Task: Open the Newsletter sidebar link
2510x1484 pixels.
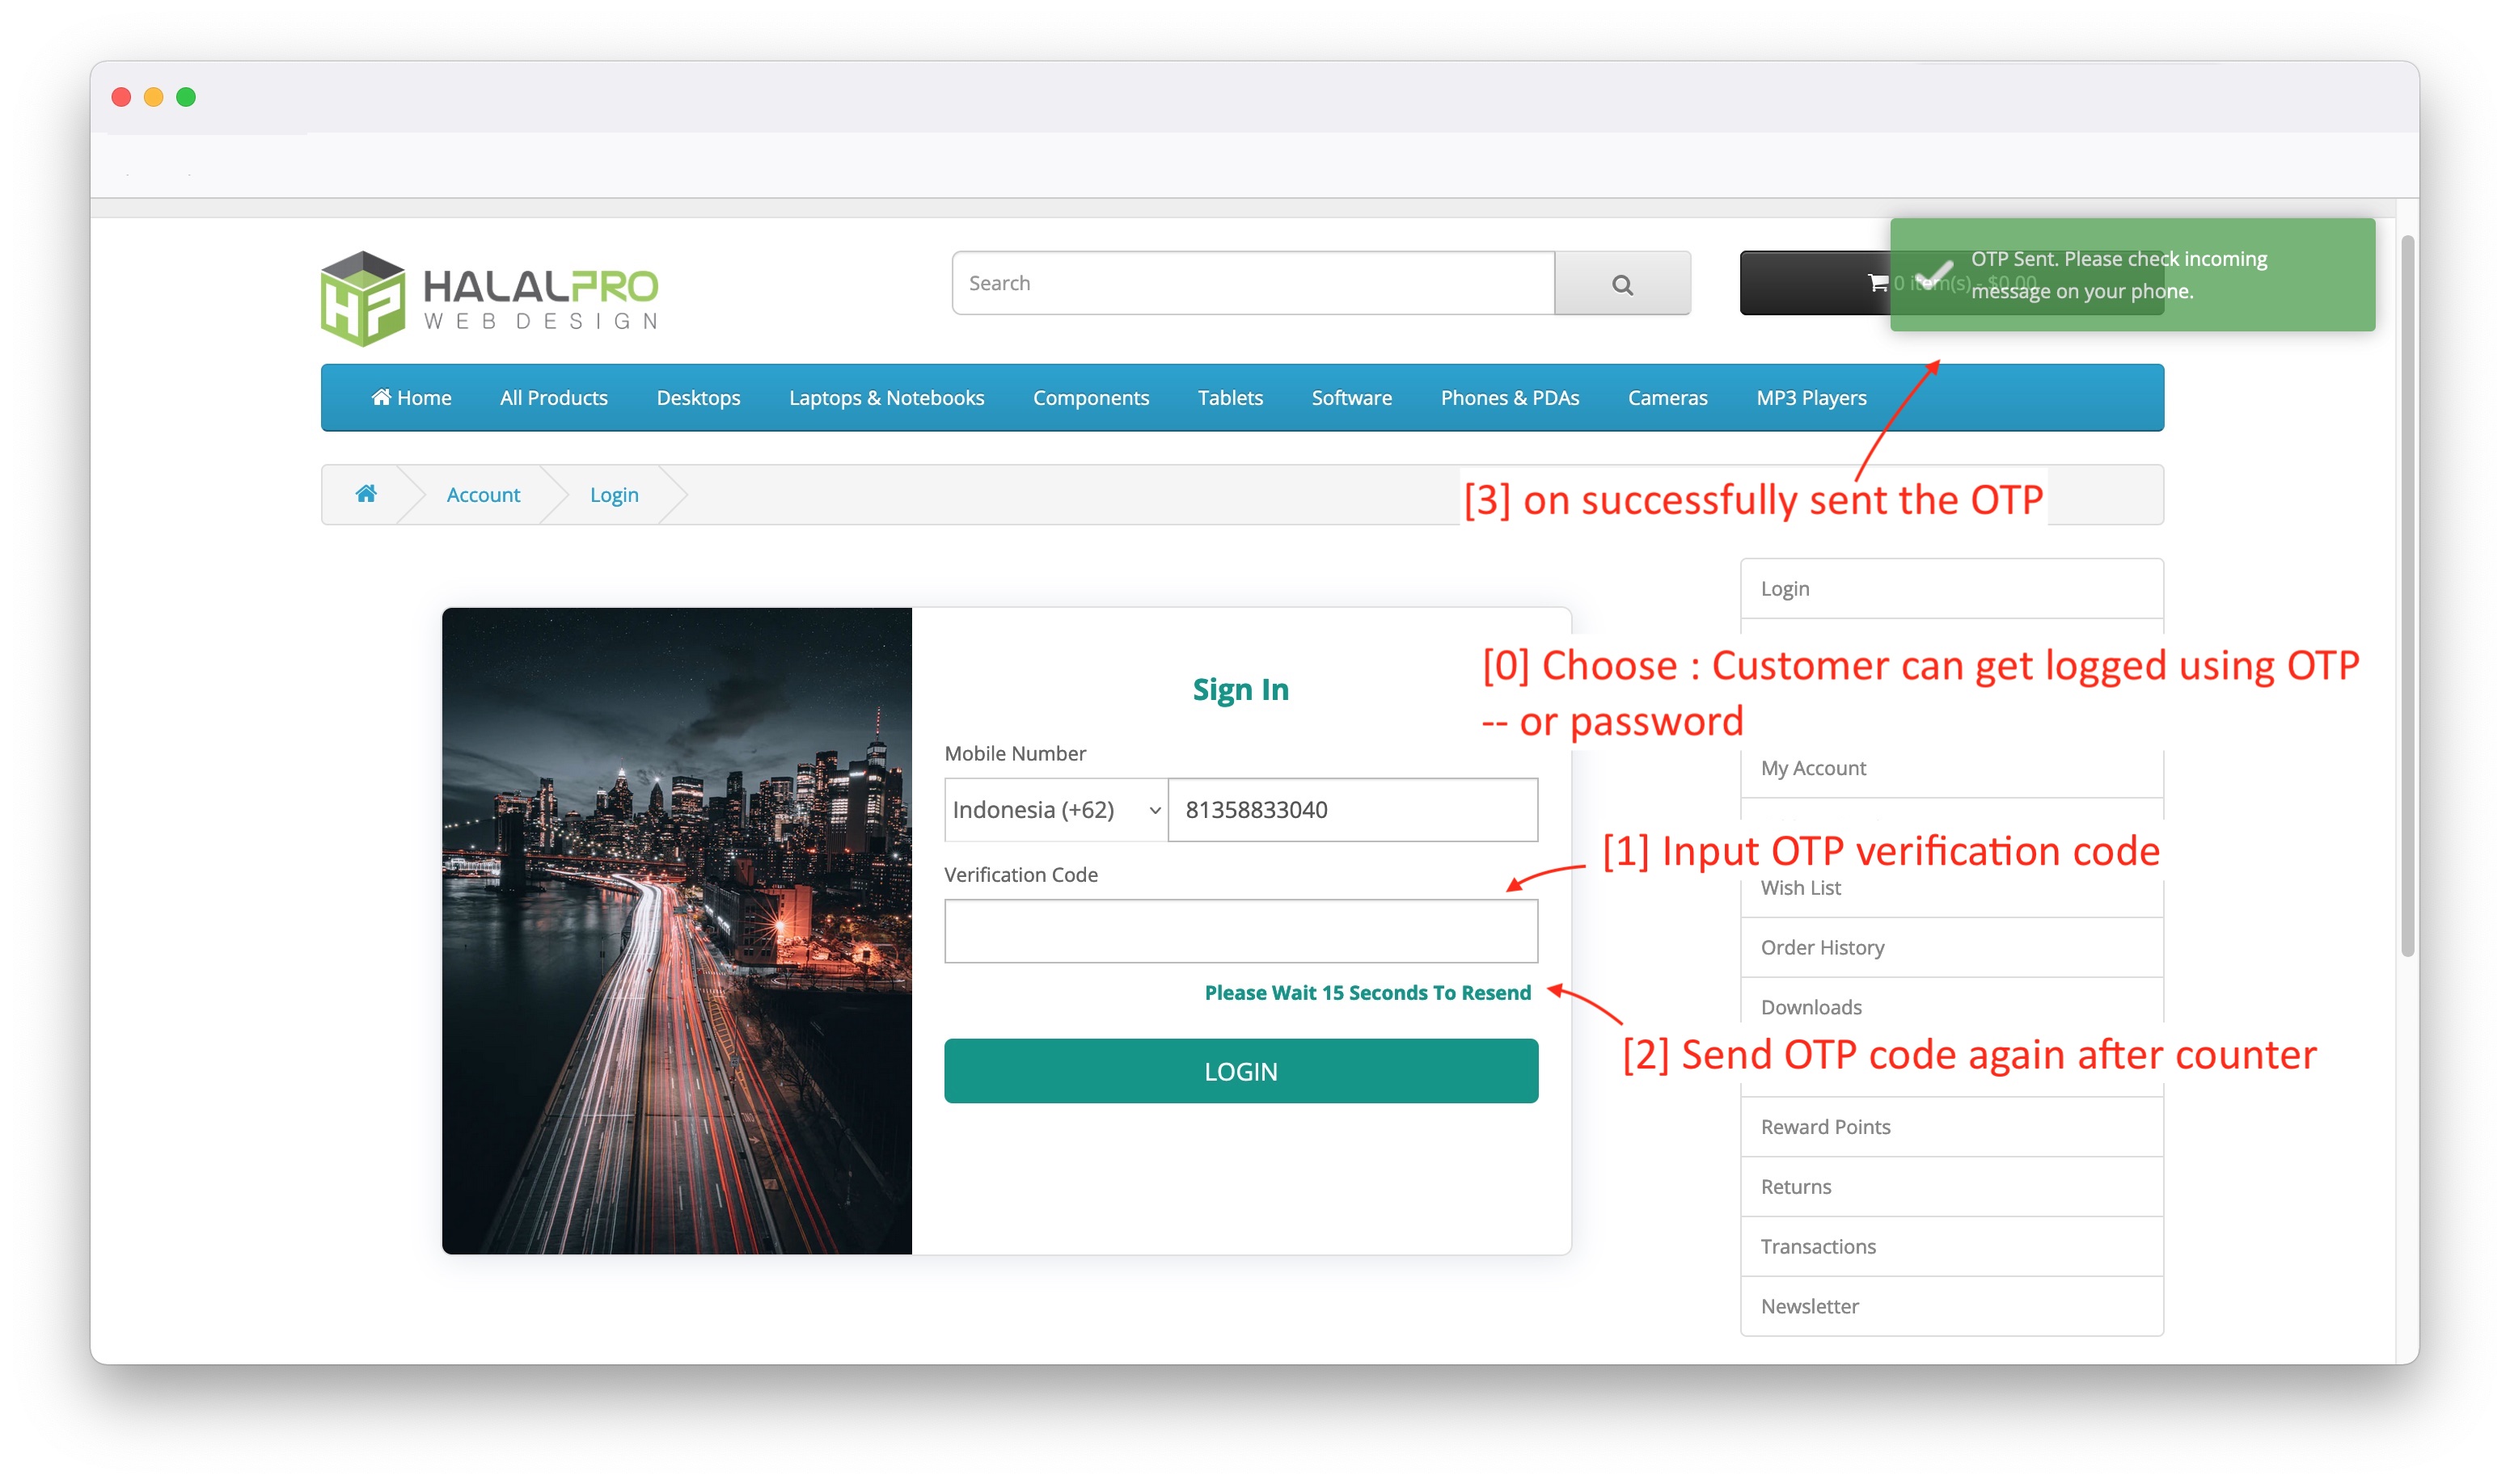Action: pos(1810,1306)
